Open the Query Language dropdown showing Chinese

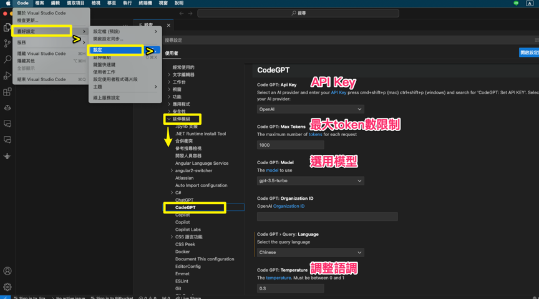(x=311, y=252)
